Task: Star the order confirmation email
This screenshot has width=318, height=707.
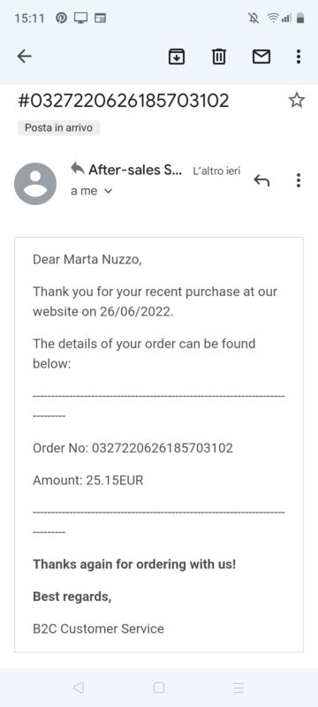Action: coord(297,100)
